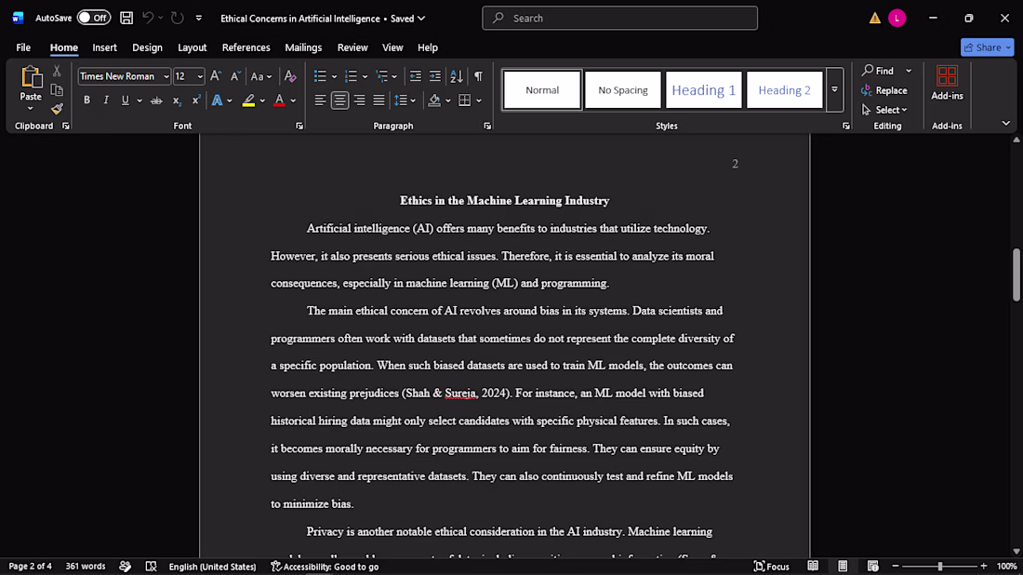
Task: Apply yellow text highlight color
Action: (x=248, y=100)
